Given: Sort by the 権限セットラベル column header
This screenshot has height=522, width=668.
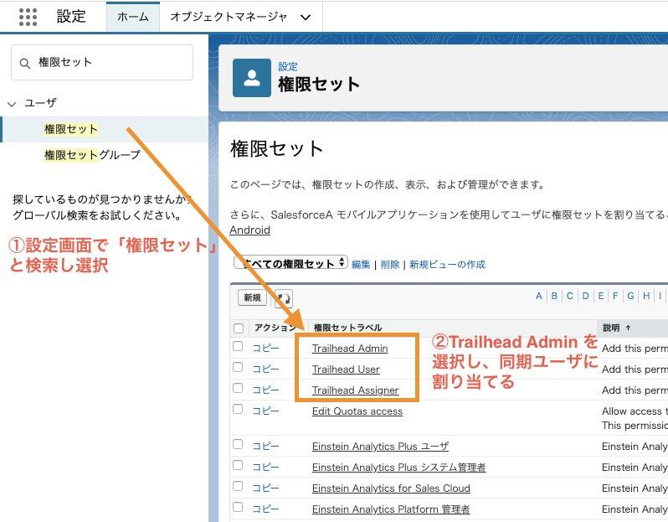Looking at the screenshot, I should tap(347, 328).
